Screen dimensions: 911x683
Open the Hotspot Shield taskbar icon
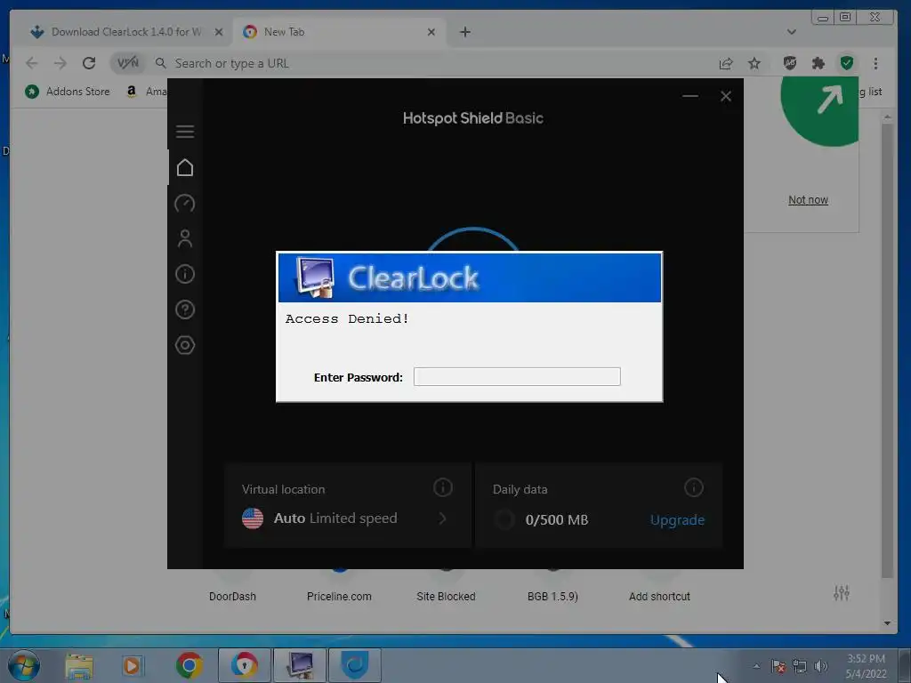click(x=354, y=665)
